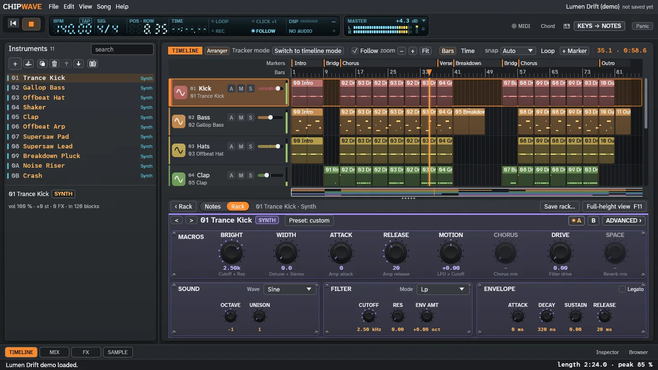Click the Clap track waveform icon
The width and height of the screenshot is (658, 370).
[179, 179]
